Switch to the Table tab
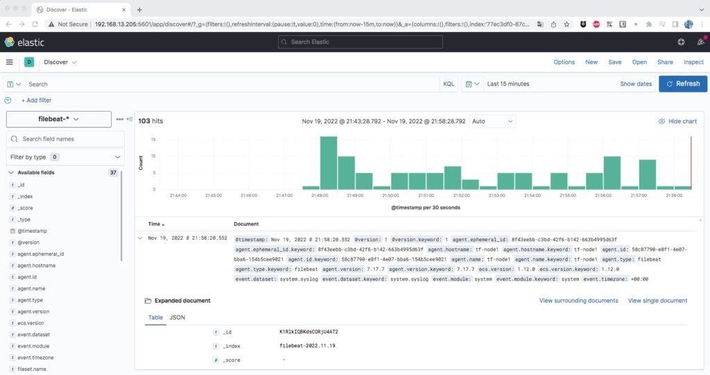The height and width of the screenshot is (375, 710). coord(155,317)
